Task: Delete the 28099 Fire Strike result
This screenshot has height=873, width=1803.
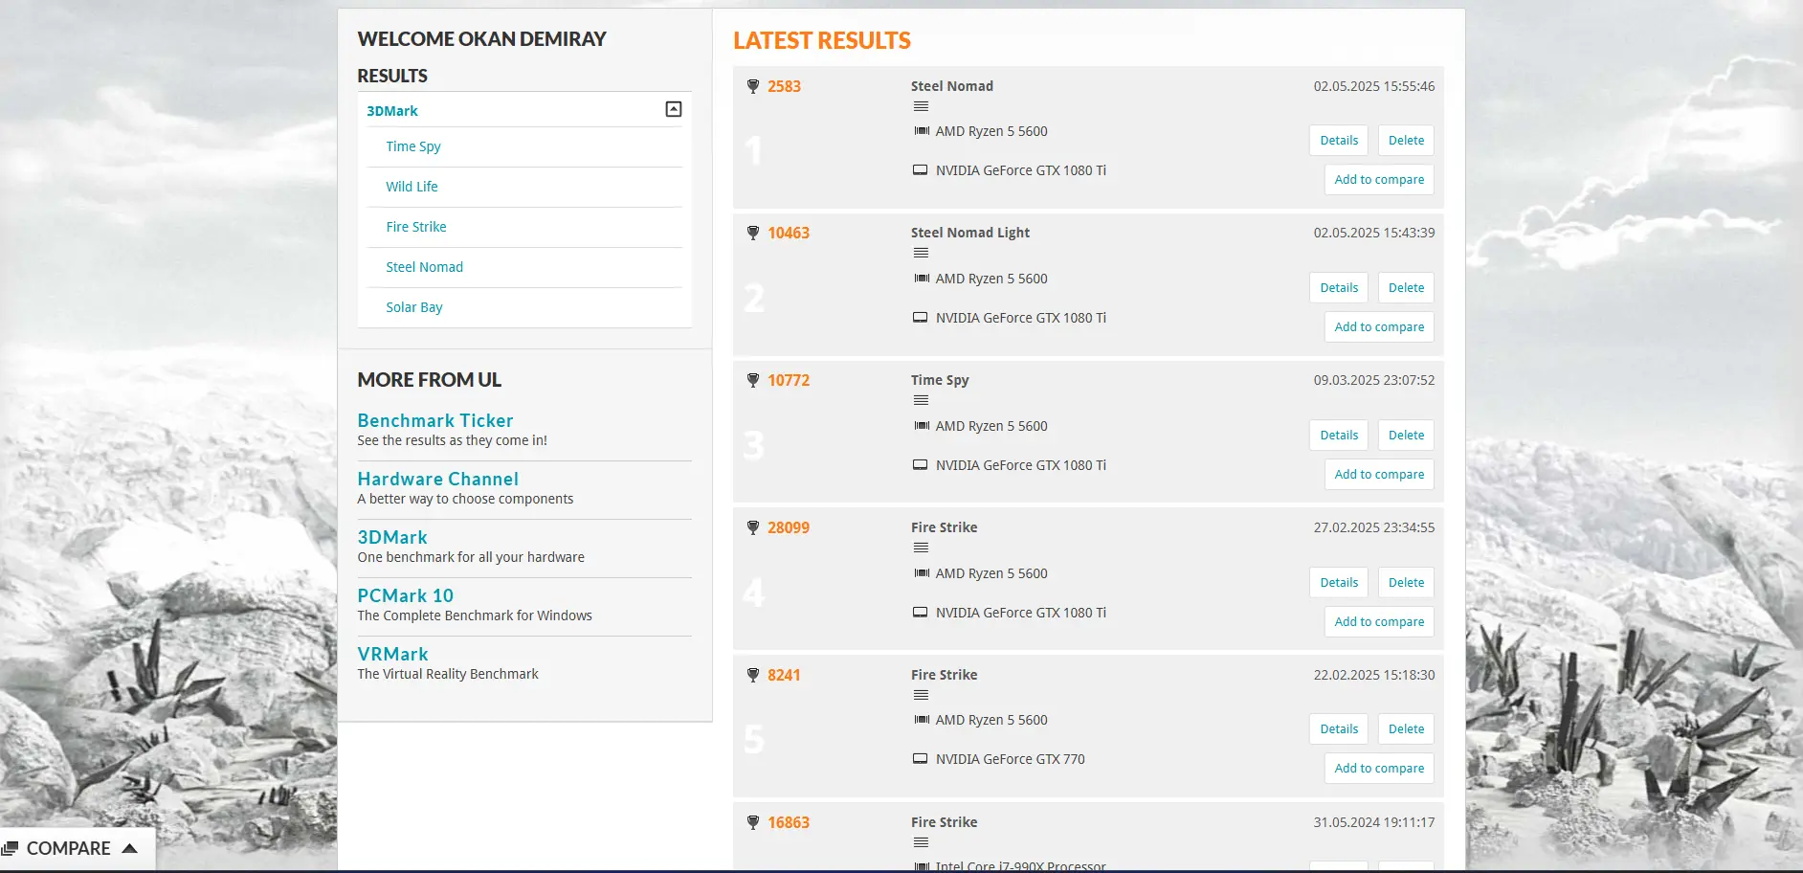Action: [1406, 583]
